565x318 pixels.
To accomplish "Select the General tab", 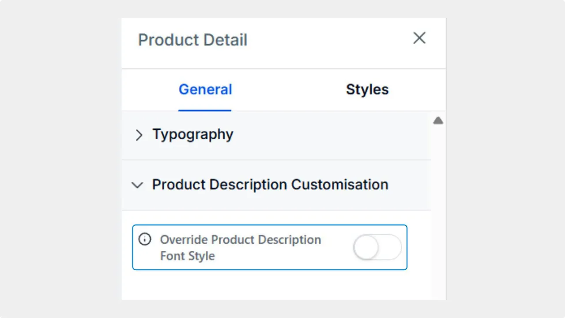I will [x=205, y=89].
